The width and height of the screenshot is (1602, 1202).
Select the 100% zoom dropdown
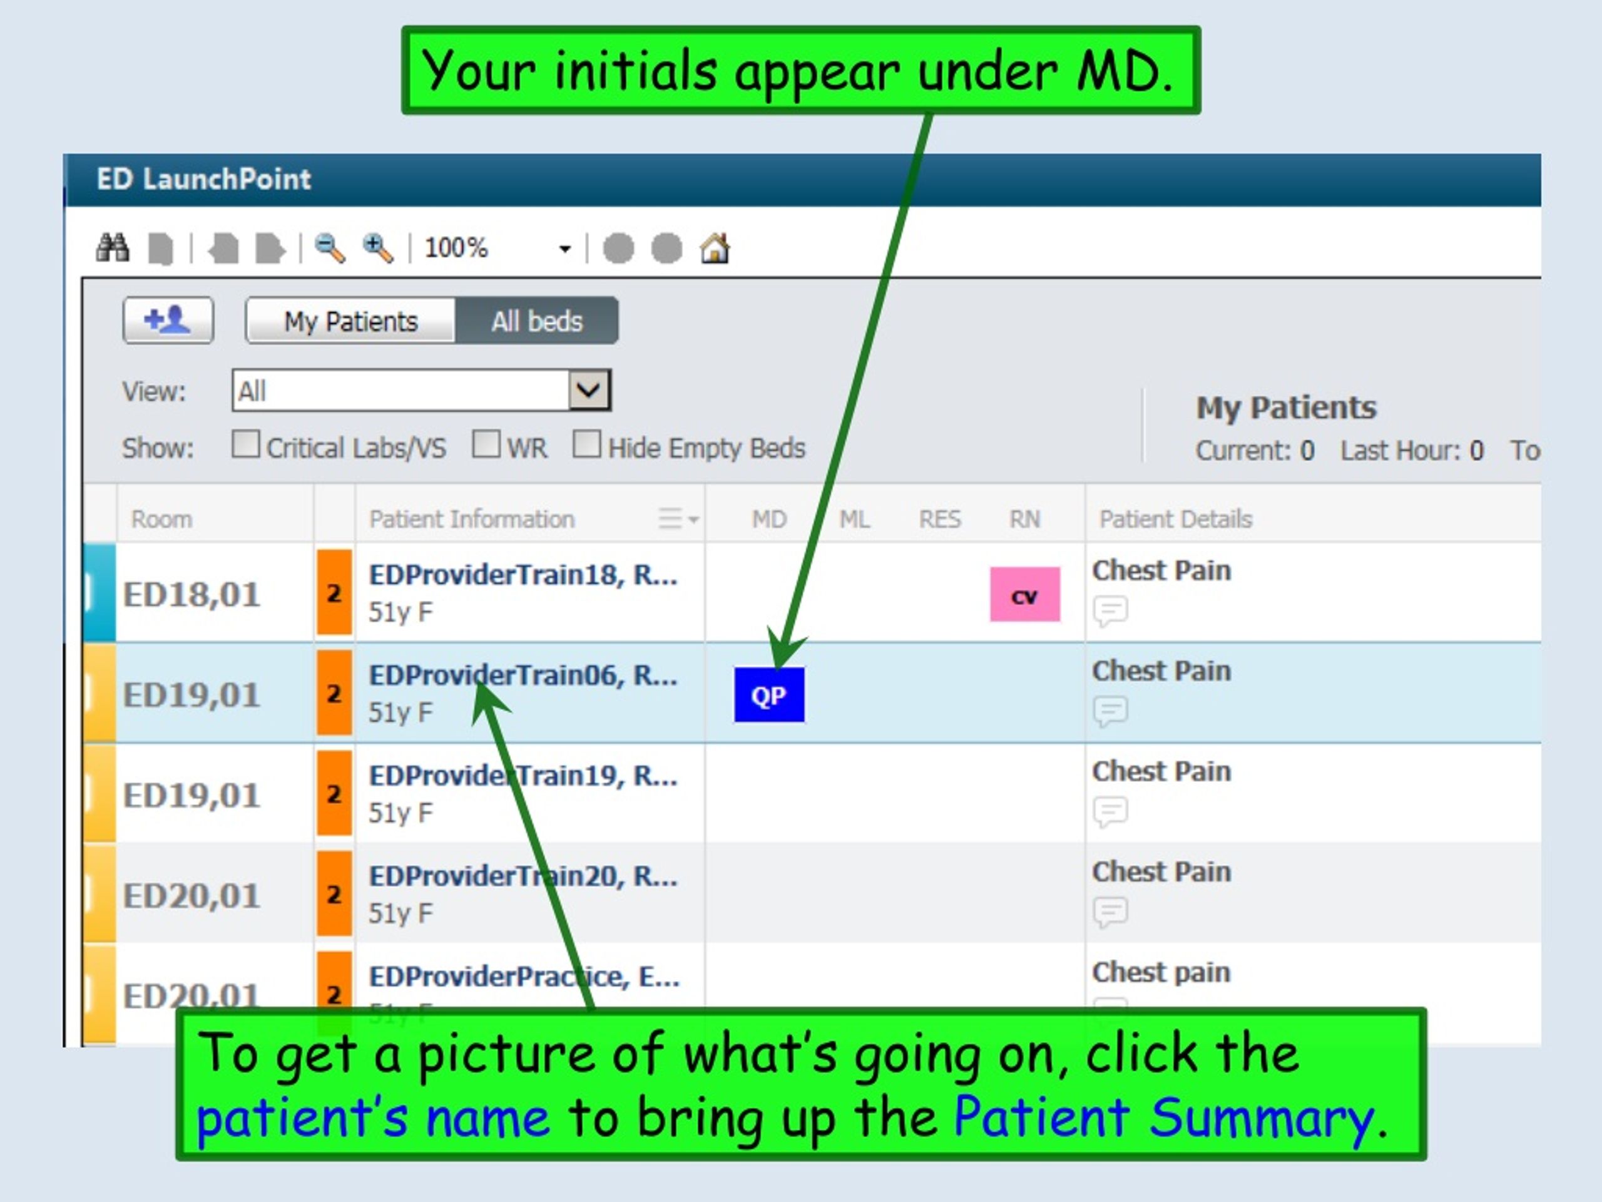coord(478,216)
